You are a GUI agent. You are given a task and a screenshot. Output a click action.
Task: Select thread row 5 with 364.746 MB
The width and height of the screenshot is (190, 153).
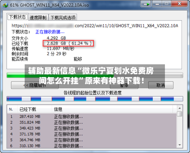coord(92,140)
